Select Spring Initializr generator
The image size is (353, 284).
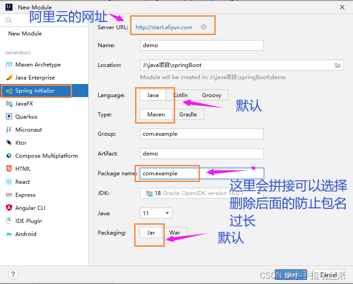[44, 91]
